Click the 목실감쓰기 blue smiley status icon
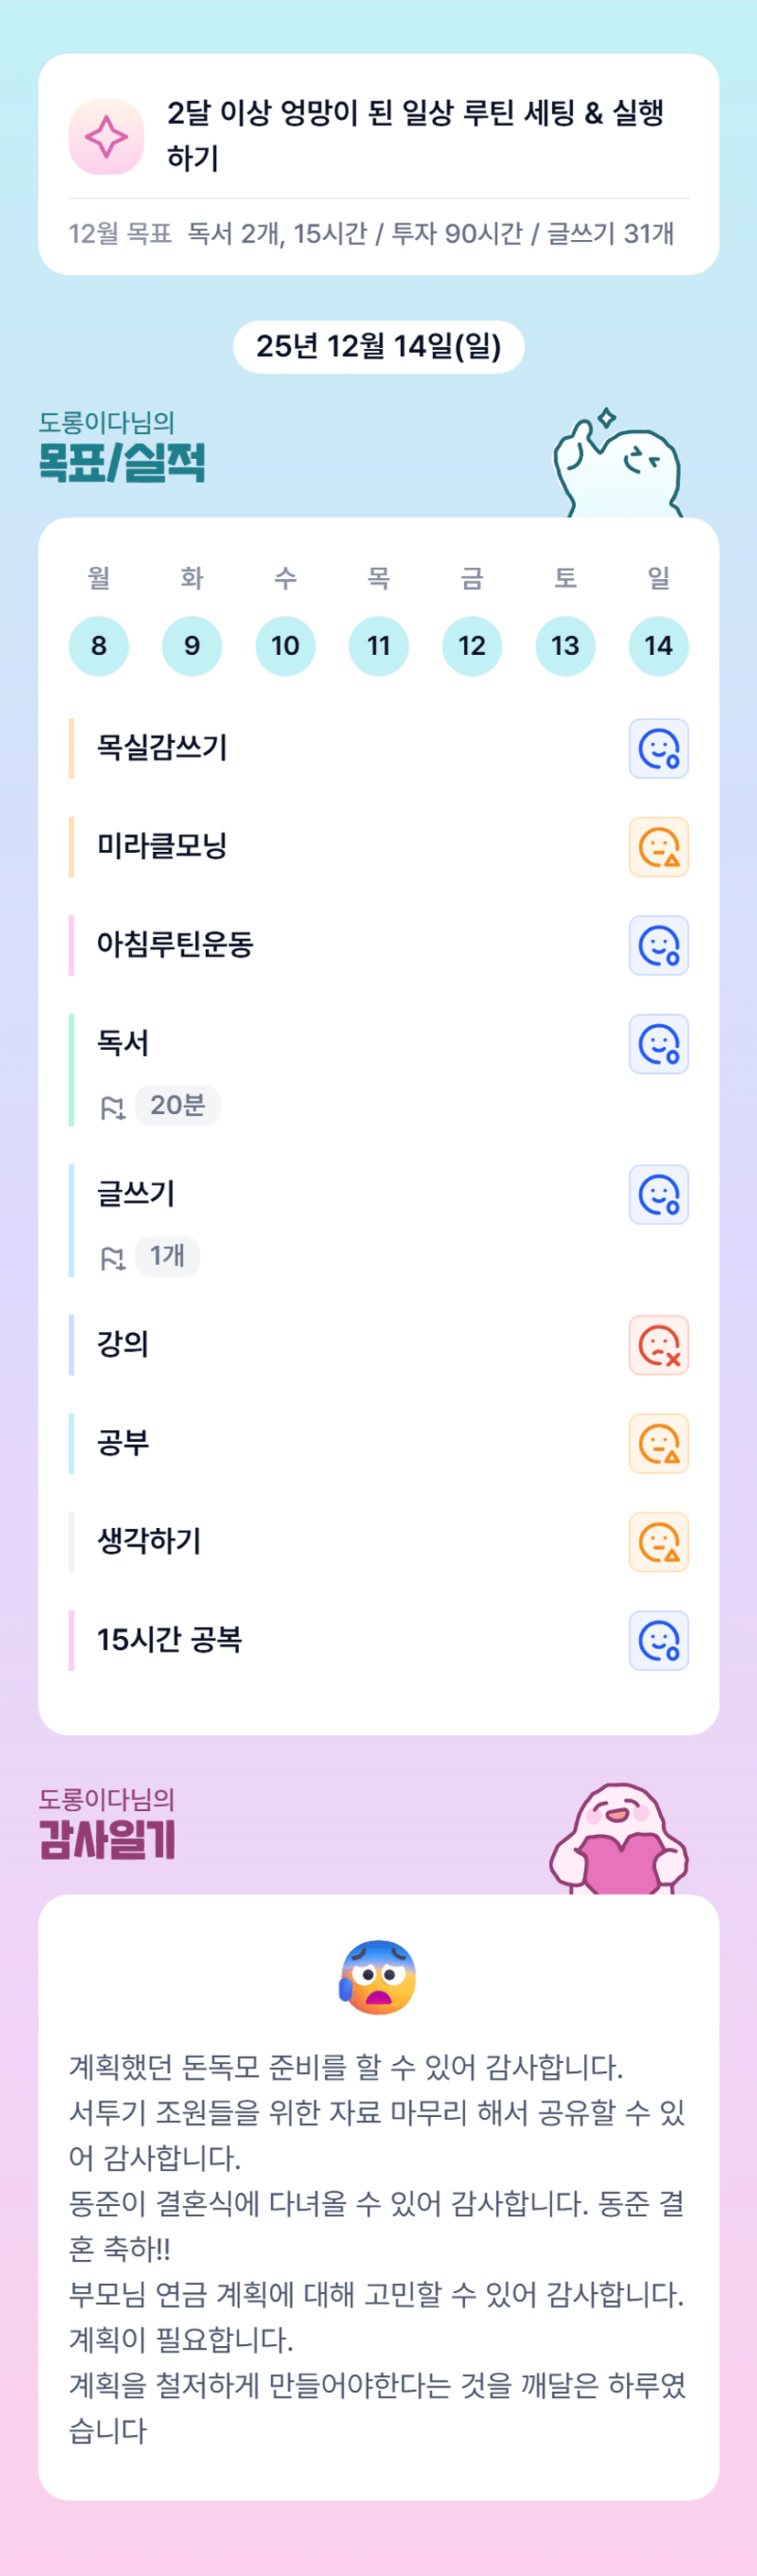757x2576 pixels. coord(658,748)
